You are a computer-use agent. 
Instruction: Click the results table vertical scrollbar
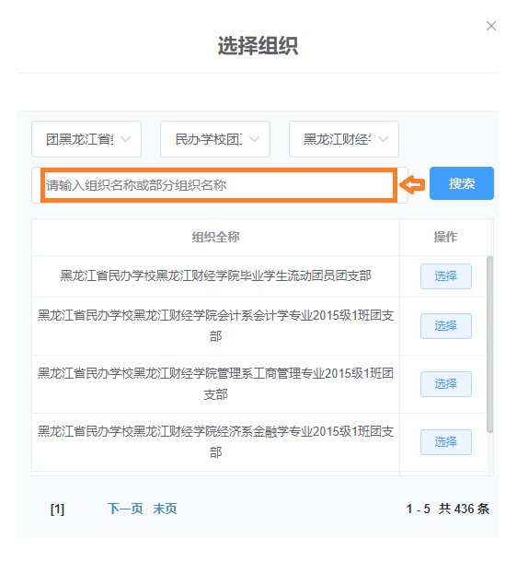(489, 344)
